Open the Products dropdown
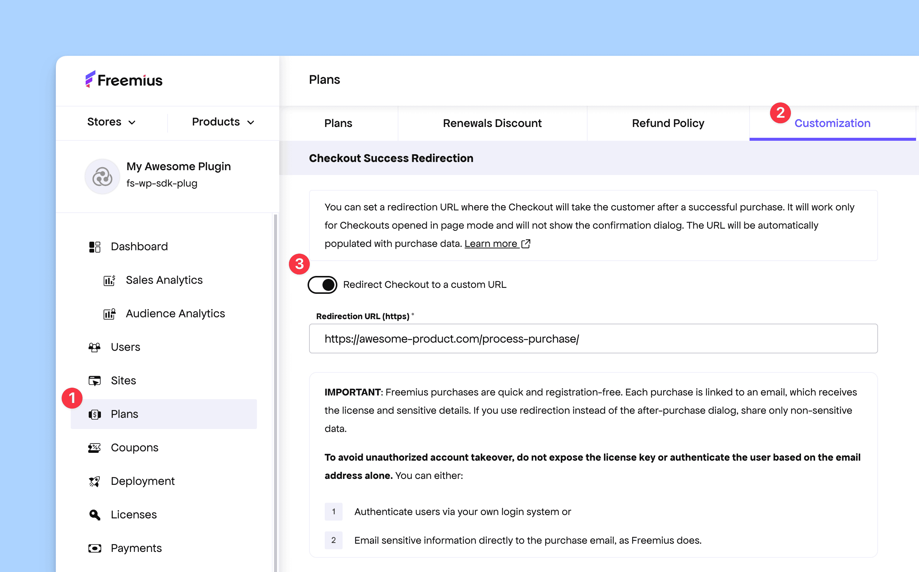The image size is (919, 572). 223,122
